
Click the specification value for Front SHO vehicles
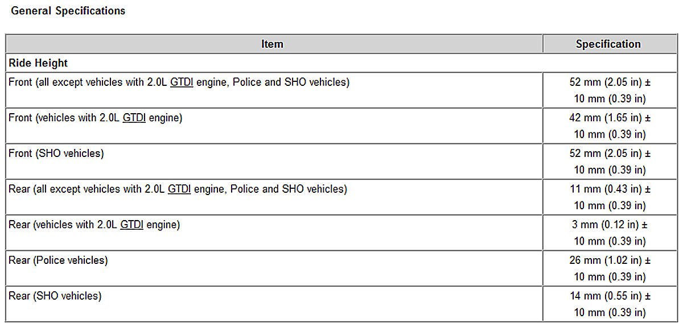tap(610, 162)
